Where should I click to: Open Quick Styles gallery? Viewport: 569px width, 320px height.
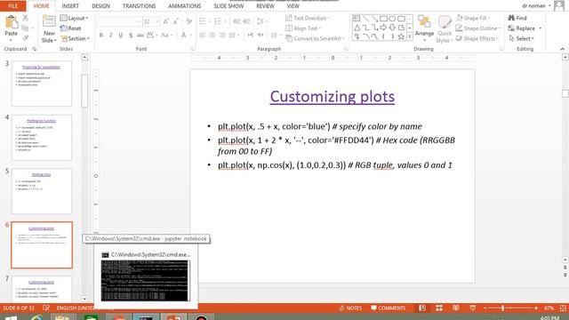[x=445, y=29]
